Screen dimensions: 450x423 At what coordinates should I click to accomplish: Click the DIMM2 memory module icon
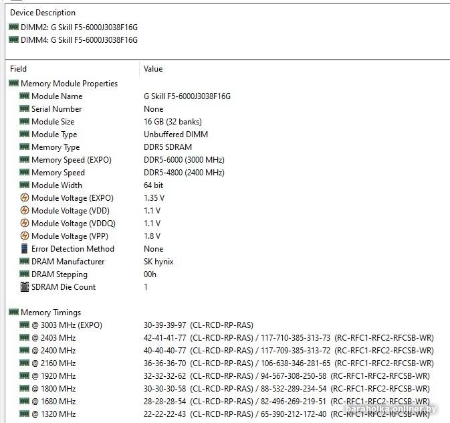(14, 27)
